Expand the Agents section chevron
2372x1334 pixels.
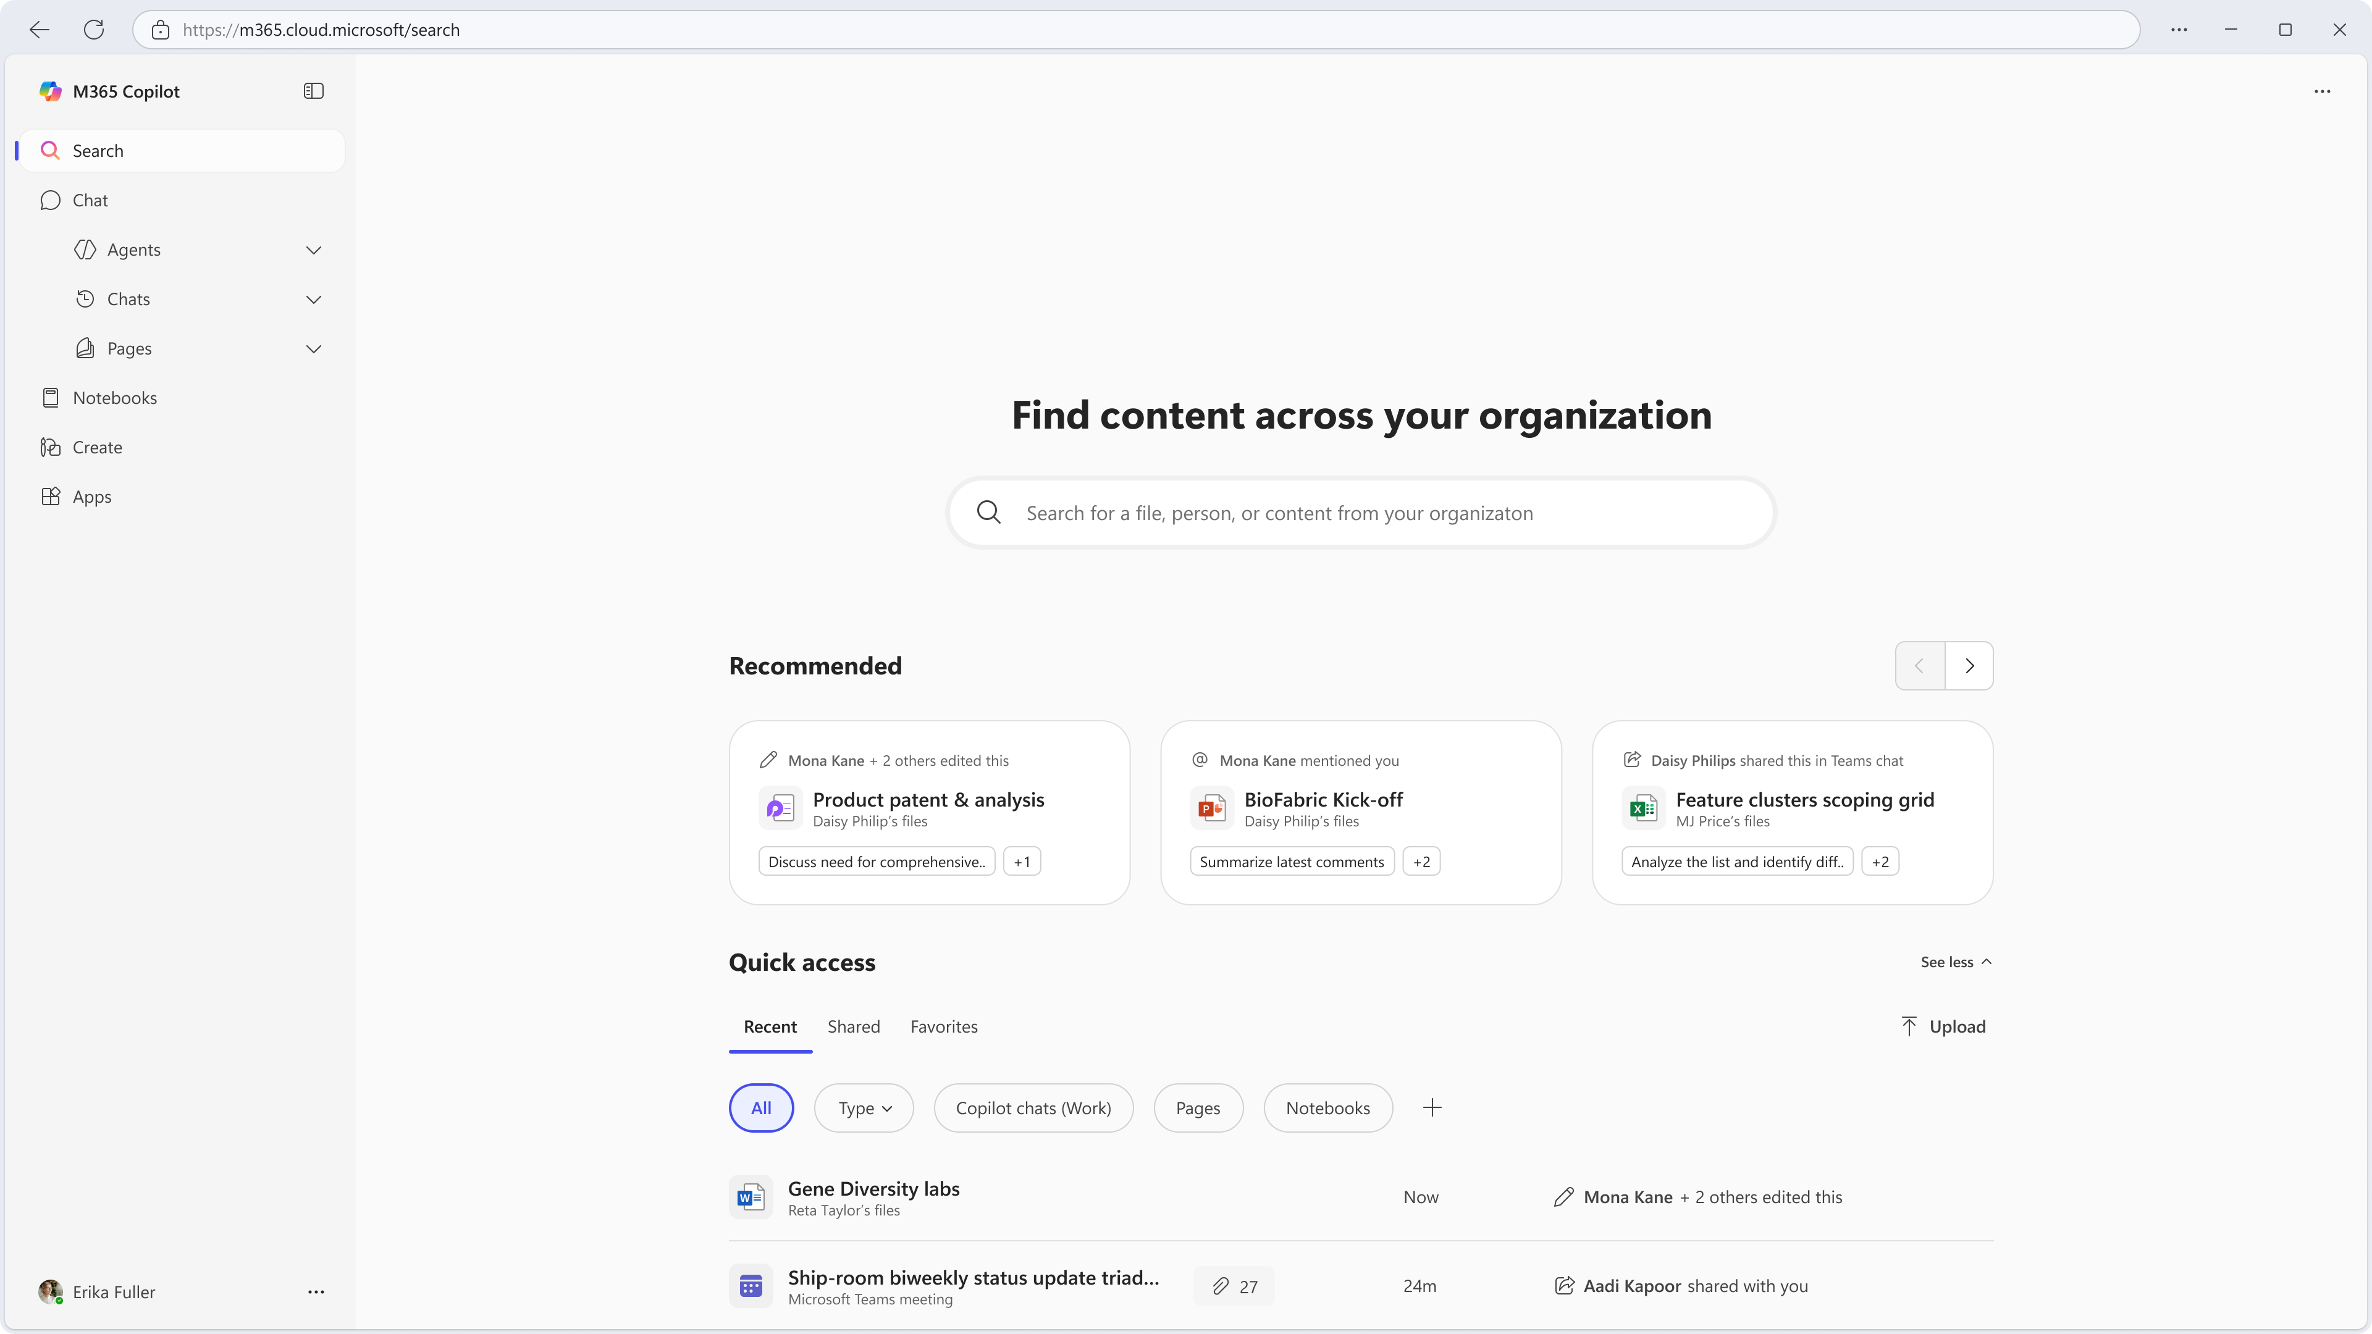coord(313,250)
